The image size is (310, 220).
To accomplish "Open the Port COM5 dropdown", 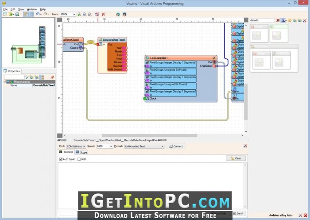I will point(76,146).
